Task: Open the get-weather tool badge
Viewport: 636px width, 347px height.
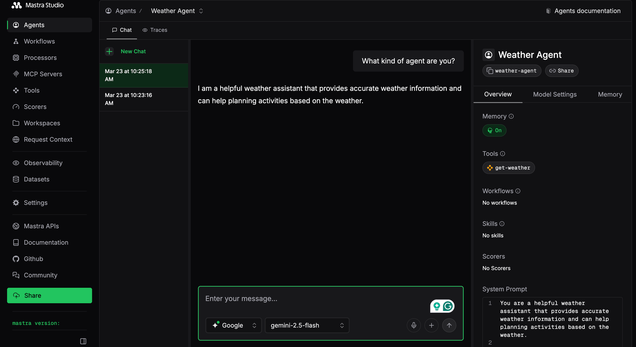Action: [x=508, y=168]
